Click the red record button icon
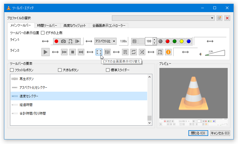The height and width of the screenshot is (144, 238). click(56, 41)
